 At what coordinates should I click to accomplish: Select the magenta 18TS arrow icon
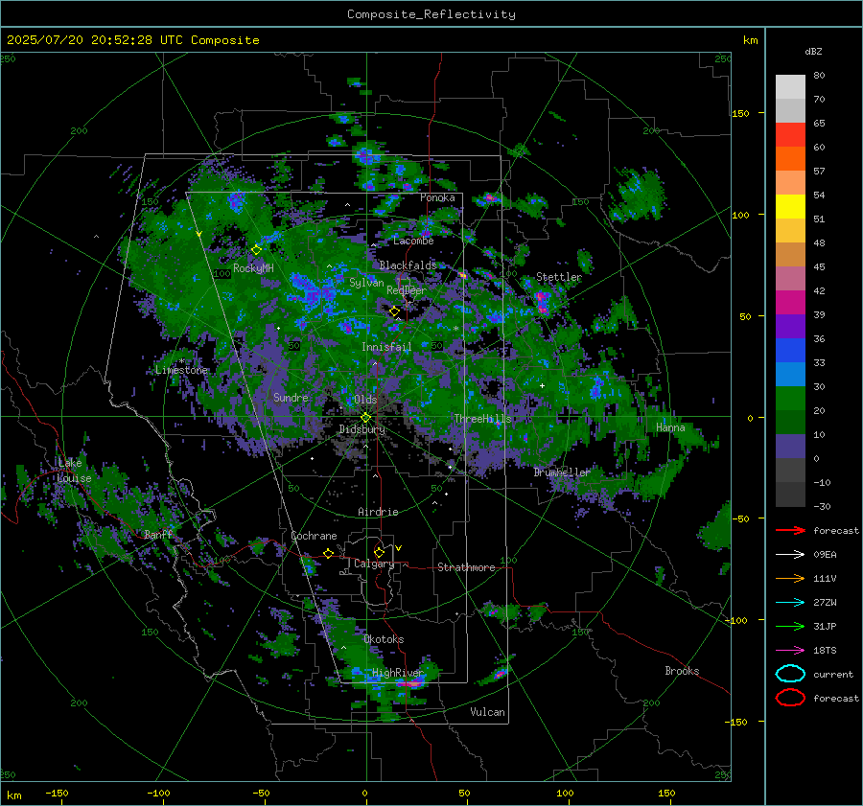click(x=790, y=651)
